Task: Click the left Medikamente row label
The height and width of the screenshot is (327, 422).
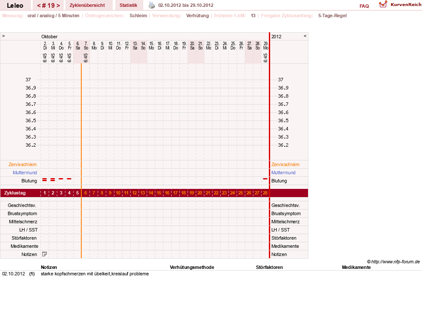Action: 25,246
